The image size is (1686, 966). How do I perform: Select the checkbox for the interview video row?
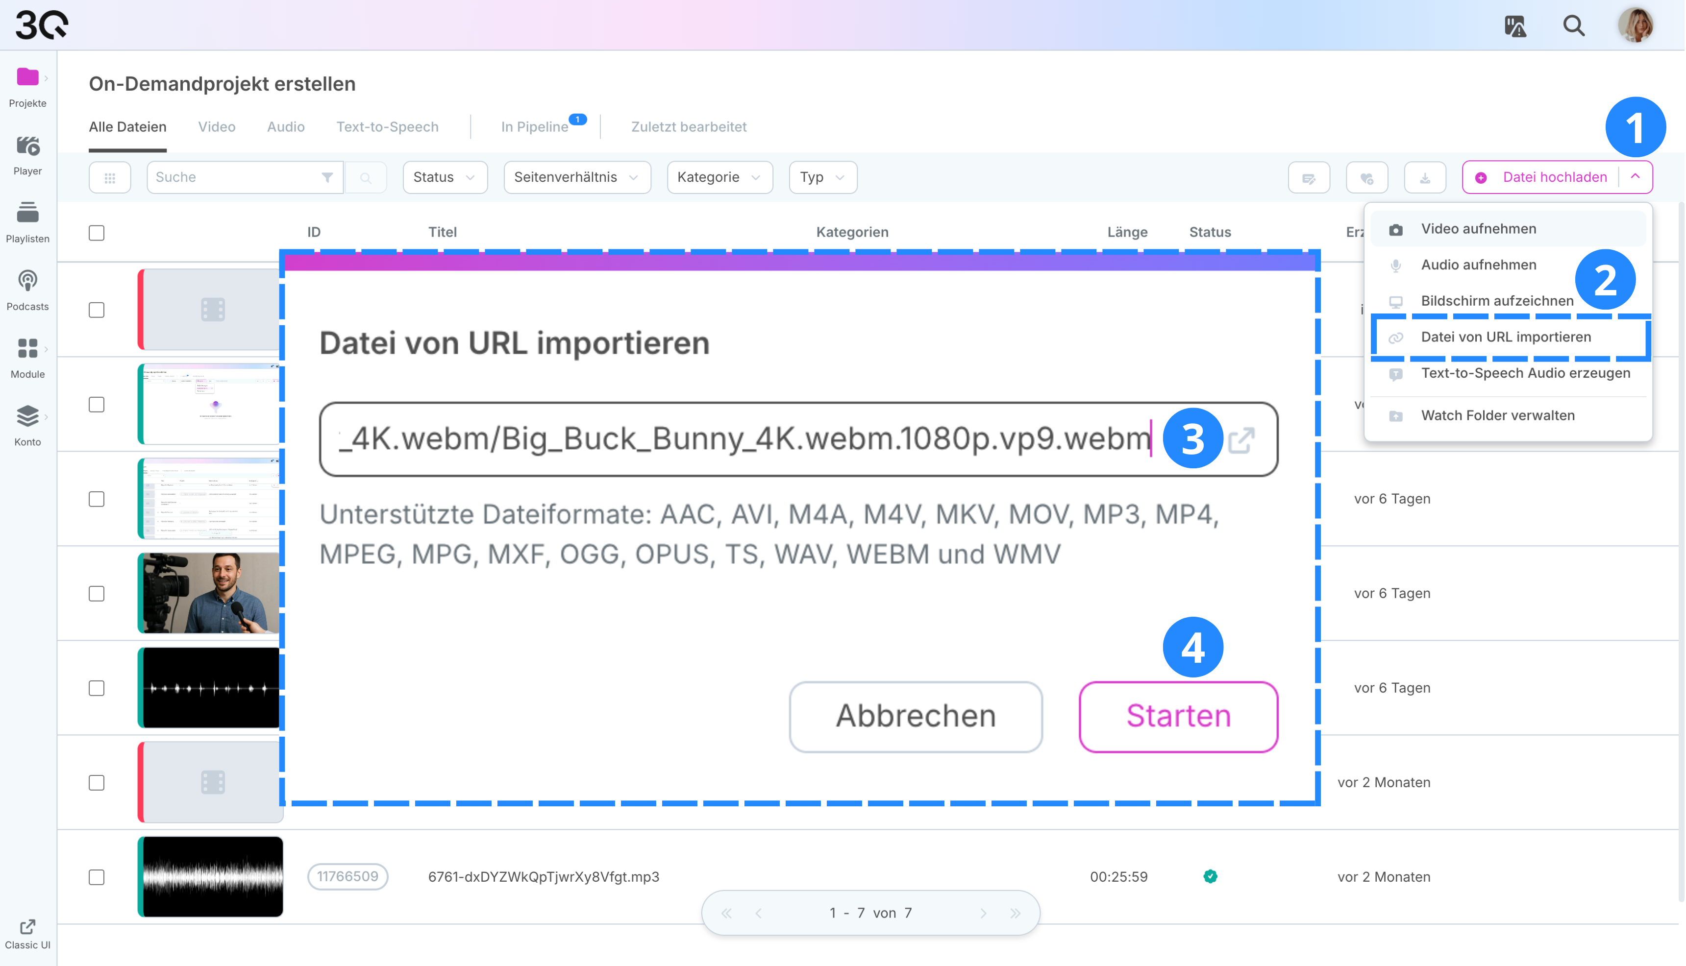[97, 593]
